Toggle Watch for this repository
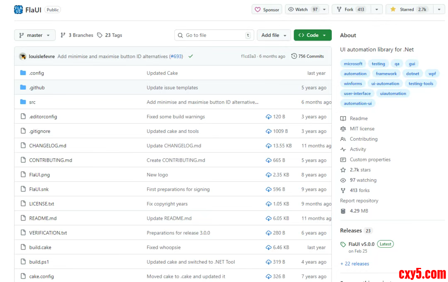 [303, 10]
